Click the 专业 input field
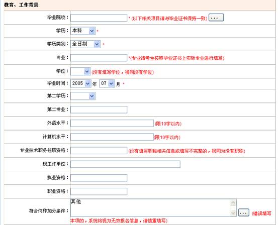 (x=99, y=58)
